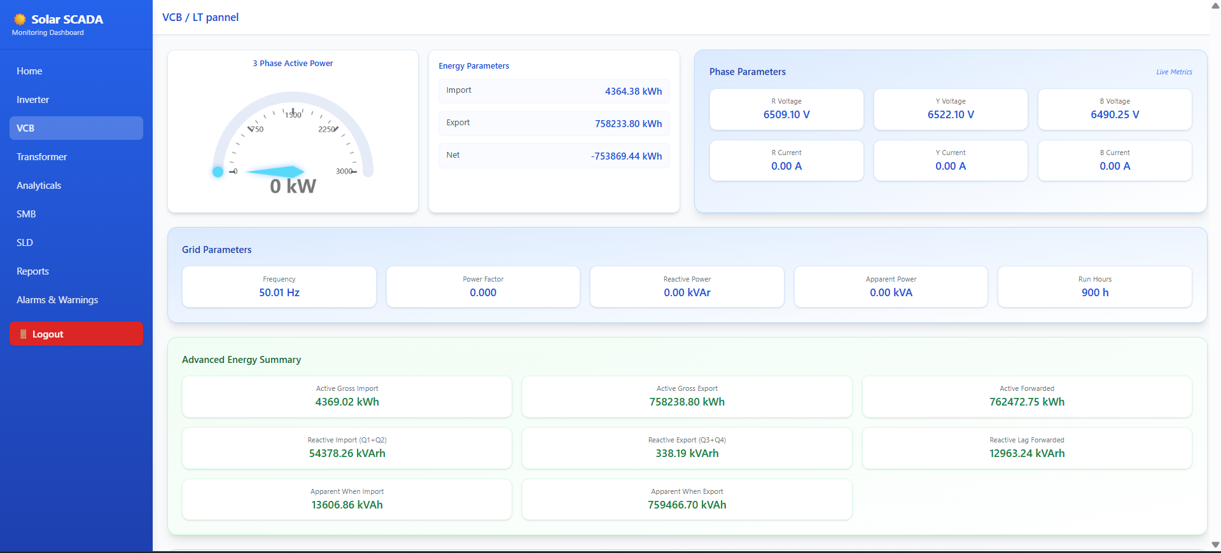1221x553 pixels.
Task: Click the Solar SCADA sun logo icon
Action: tap(20, 19)
